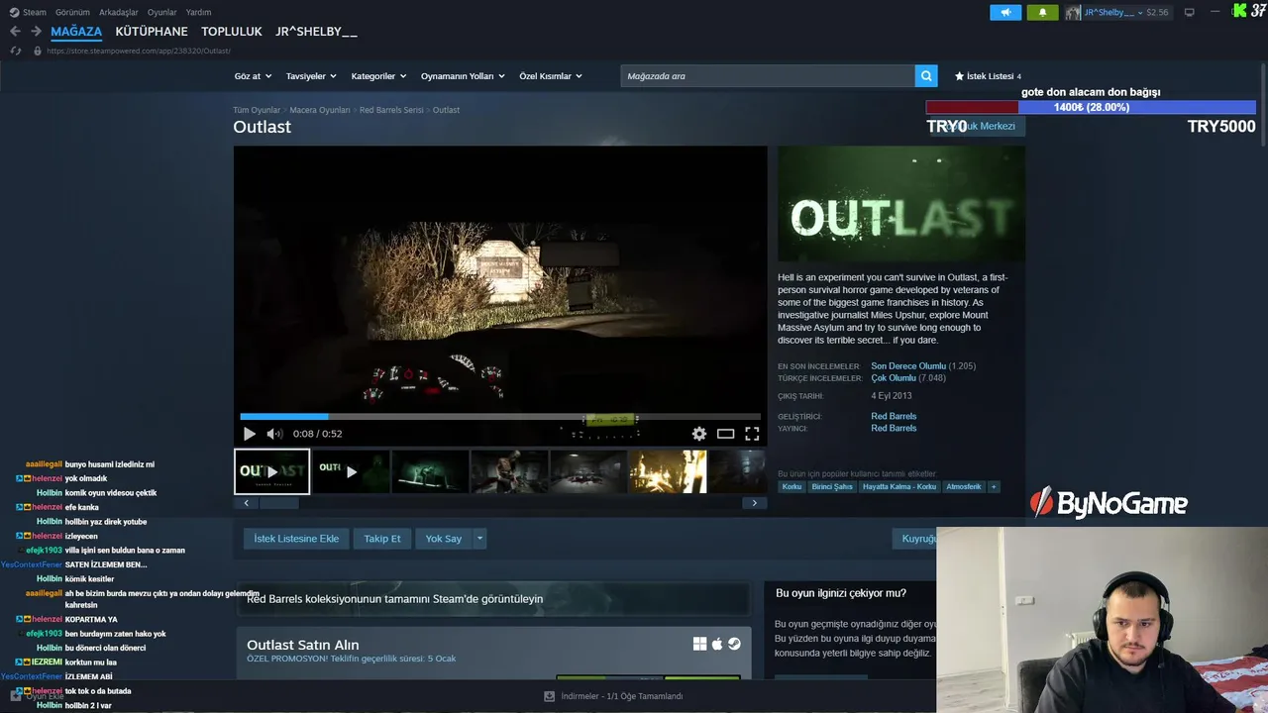Click the plus button to add tags
This screenshot has width=1268, height=713.
[994, 487]
